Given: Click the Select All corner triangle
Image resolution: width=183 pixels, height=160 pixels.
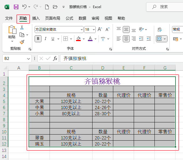Looking at the screenshot, I should click(5, 68).
